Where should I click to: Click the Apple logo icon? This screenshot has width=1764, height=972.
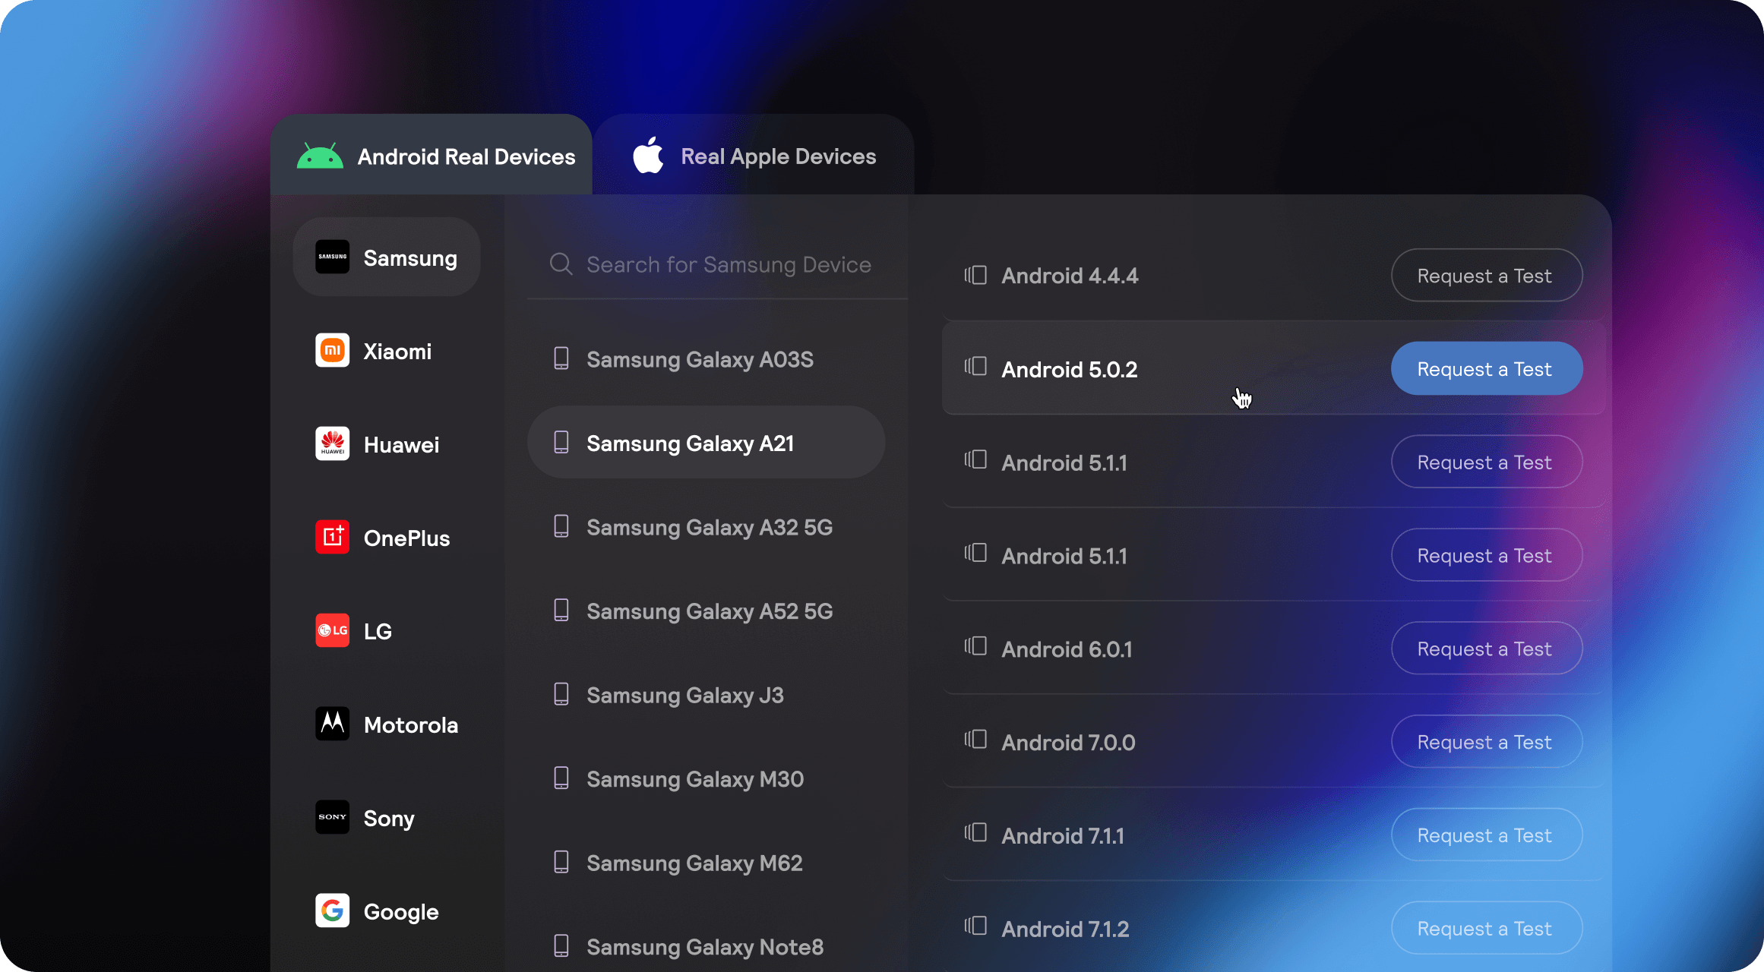648,155
